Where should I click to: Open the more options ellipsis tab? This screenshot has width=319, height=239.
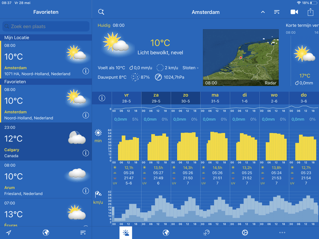pos(282,233)
